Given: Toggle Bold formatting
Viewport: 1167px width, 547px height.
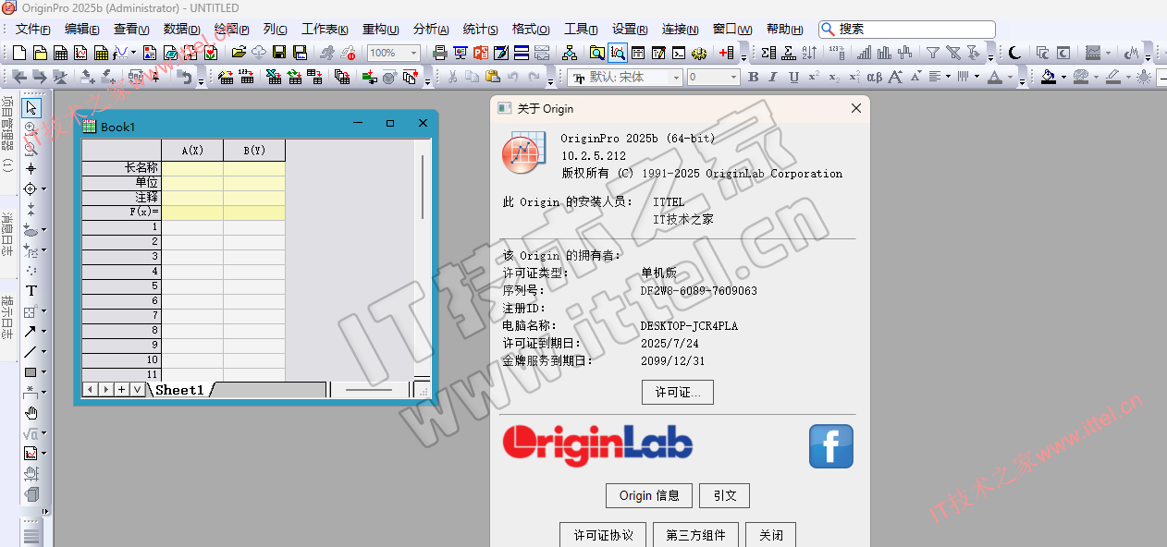Looking at the screenshot, I should click(753, 77).
